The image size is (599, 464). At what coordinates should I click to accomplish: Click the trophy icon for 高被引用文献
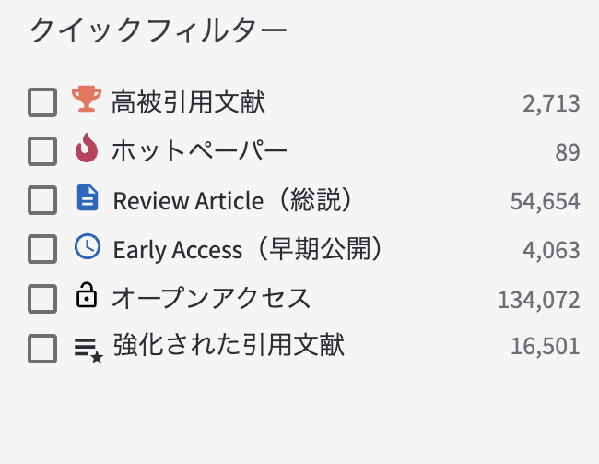click(x=85, y=100)
